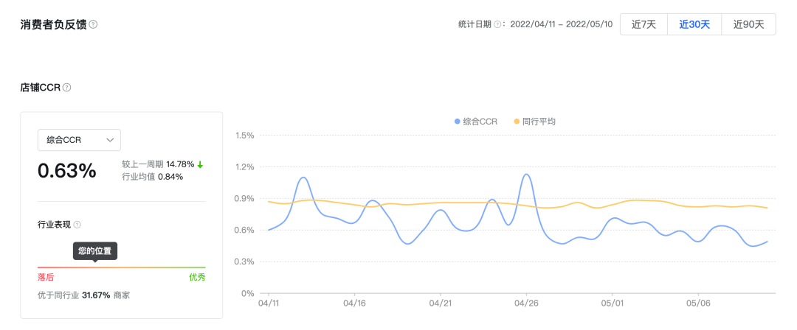
Task: Click the date range 2022/04/11 – 2022/05/10
Action: [561, 24]
